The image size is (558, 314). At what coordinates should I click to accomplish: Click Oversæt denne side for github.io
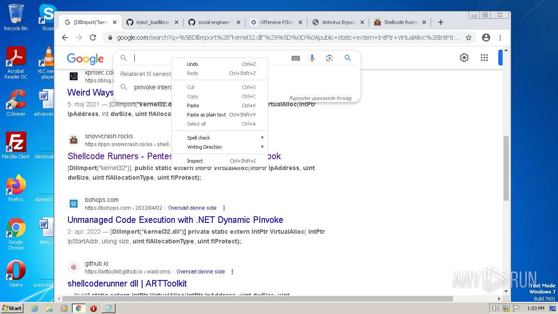[x=201, y=272]
